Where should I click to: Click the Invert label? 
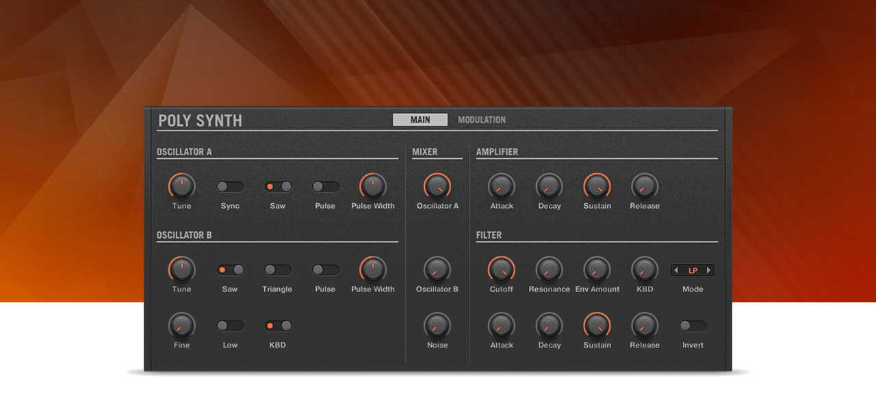pyautogui.click(x=693, y=345)
